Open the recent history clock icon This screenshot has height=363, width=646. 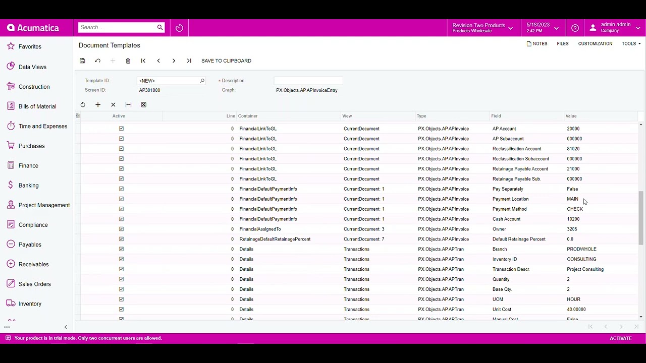click(x=179, y=28)
